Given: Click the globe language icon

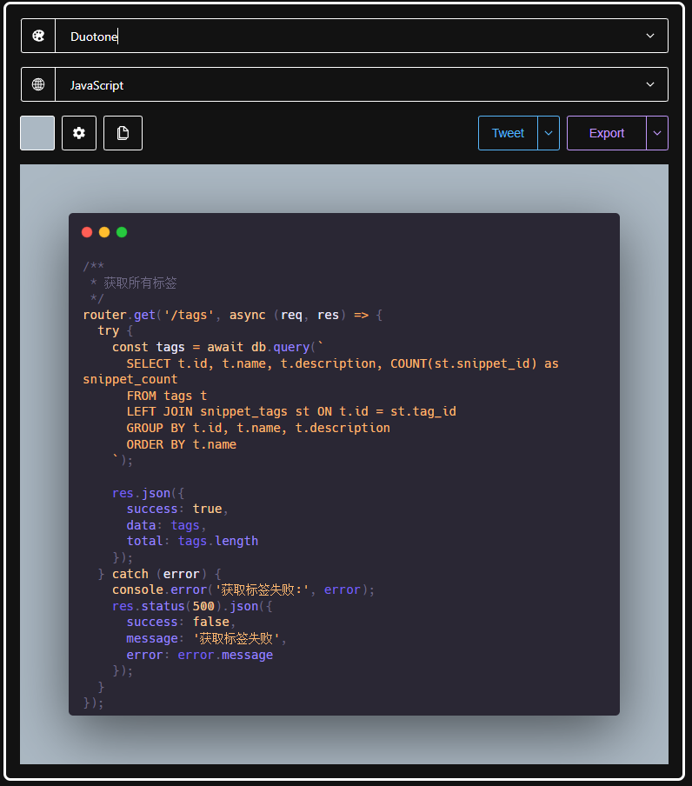Looking at the screenshot, I should point(38,84).
